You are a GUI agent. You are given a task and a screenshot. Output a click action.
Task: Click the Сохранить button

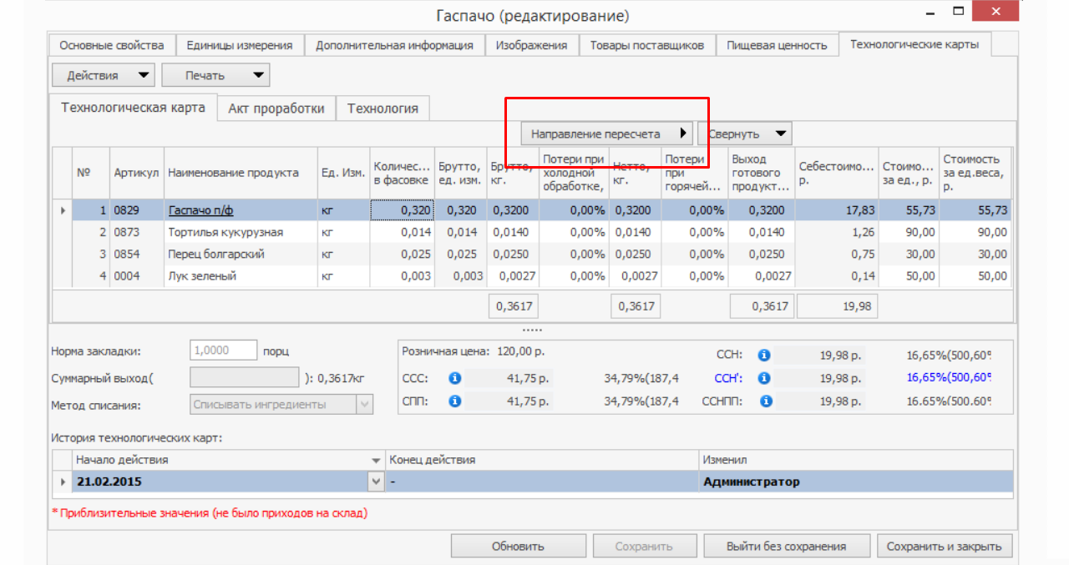click(644, 547)
